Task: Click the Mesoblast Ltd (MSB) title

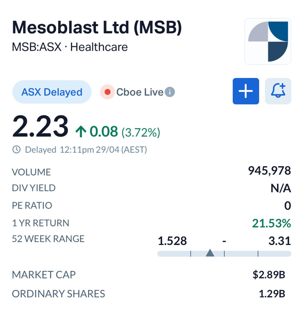Action: (x=97, y=28)
